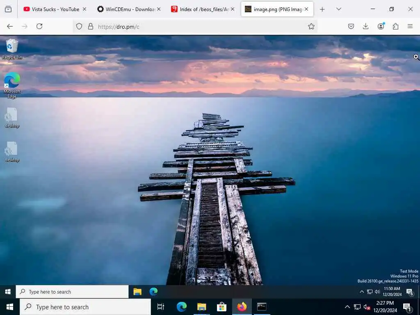Go forward one page in Firefox
Viewport: 420px width, 315px height.
[x=25, y=26]
